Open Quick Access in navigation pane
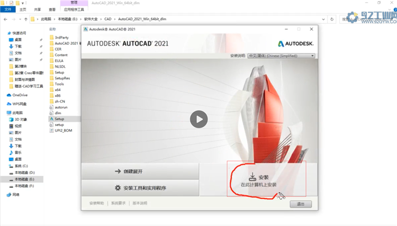Viewport: 397px width, 226px height. point(19,33)
